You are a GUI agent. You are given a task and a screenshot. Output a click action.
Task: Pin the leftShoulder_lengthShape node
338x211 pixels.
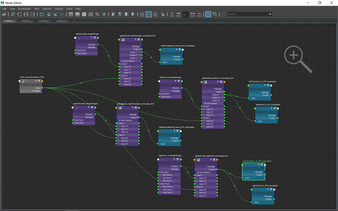pos(92,37)
